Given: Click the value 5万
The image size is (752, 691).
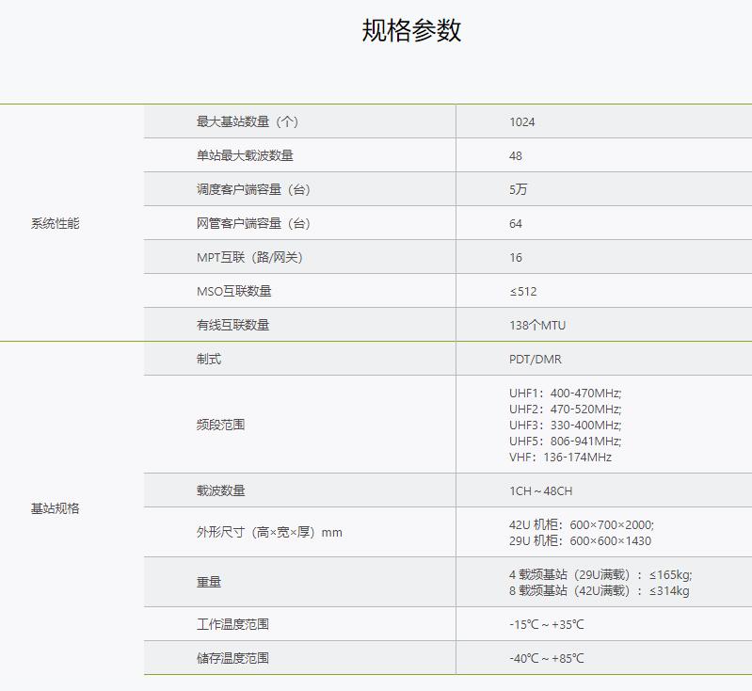Looking at the screenshot, I should tap(518, 189).
